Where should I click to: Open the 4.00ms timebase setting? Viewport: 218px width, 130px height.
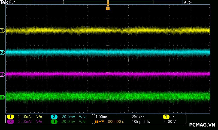point(102,117)
